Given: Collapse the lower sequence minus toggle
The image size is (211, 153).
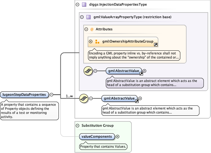Looking at the screenshot, I should (x=91, y=98).
